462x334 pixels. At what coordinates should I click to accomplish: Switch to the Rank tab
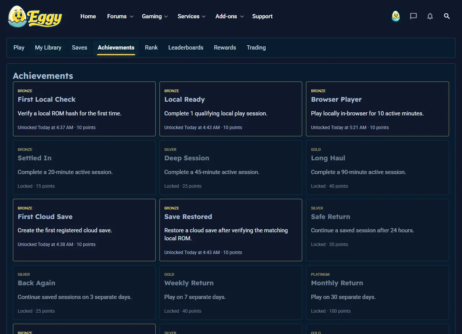pyautogui.click(x=151, y=48)
